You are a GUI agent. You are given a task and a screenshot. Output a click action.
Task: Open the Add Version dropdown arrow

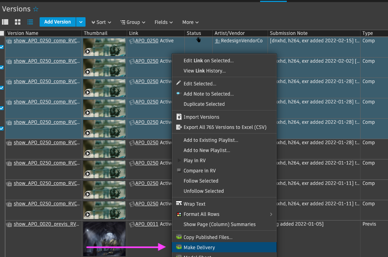81,22
